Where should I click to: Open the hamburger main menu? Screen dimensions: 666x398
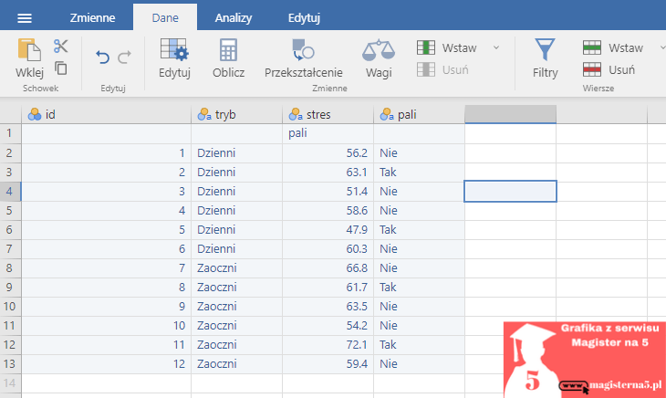25,17
